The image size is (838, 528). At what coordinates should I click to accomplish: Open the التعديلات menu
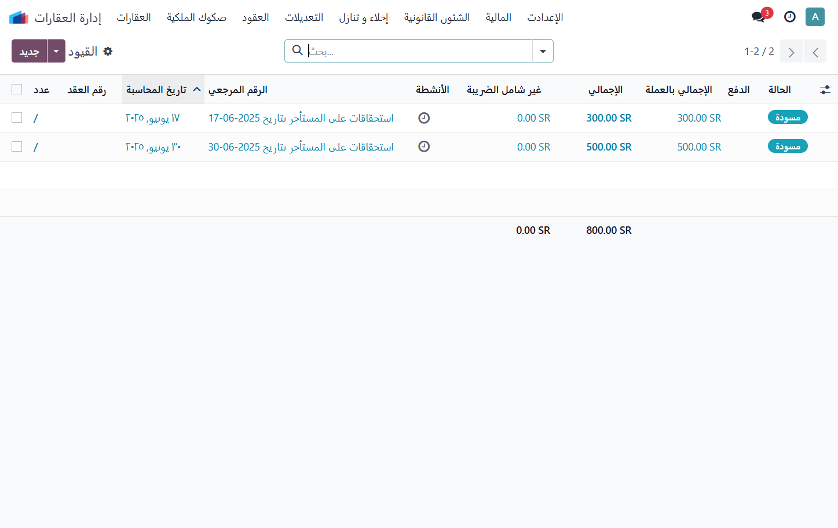304,17
